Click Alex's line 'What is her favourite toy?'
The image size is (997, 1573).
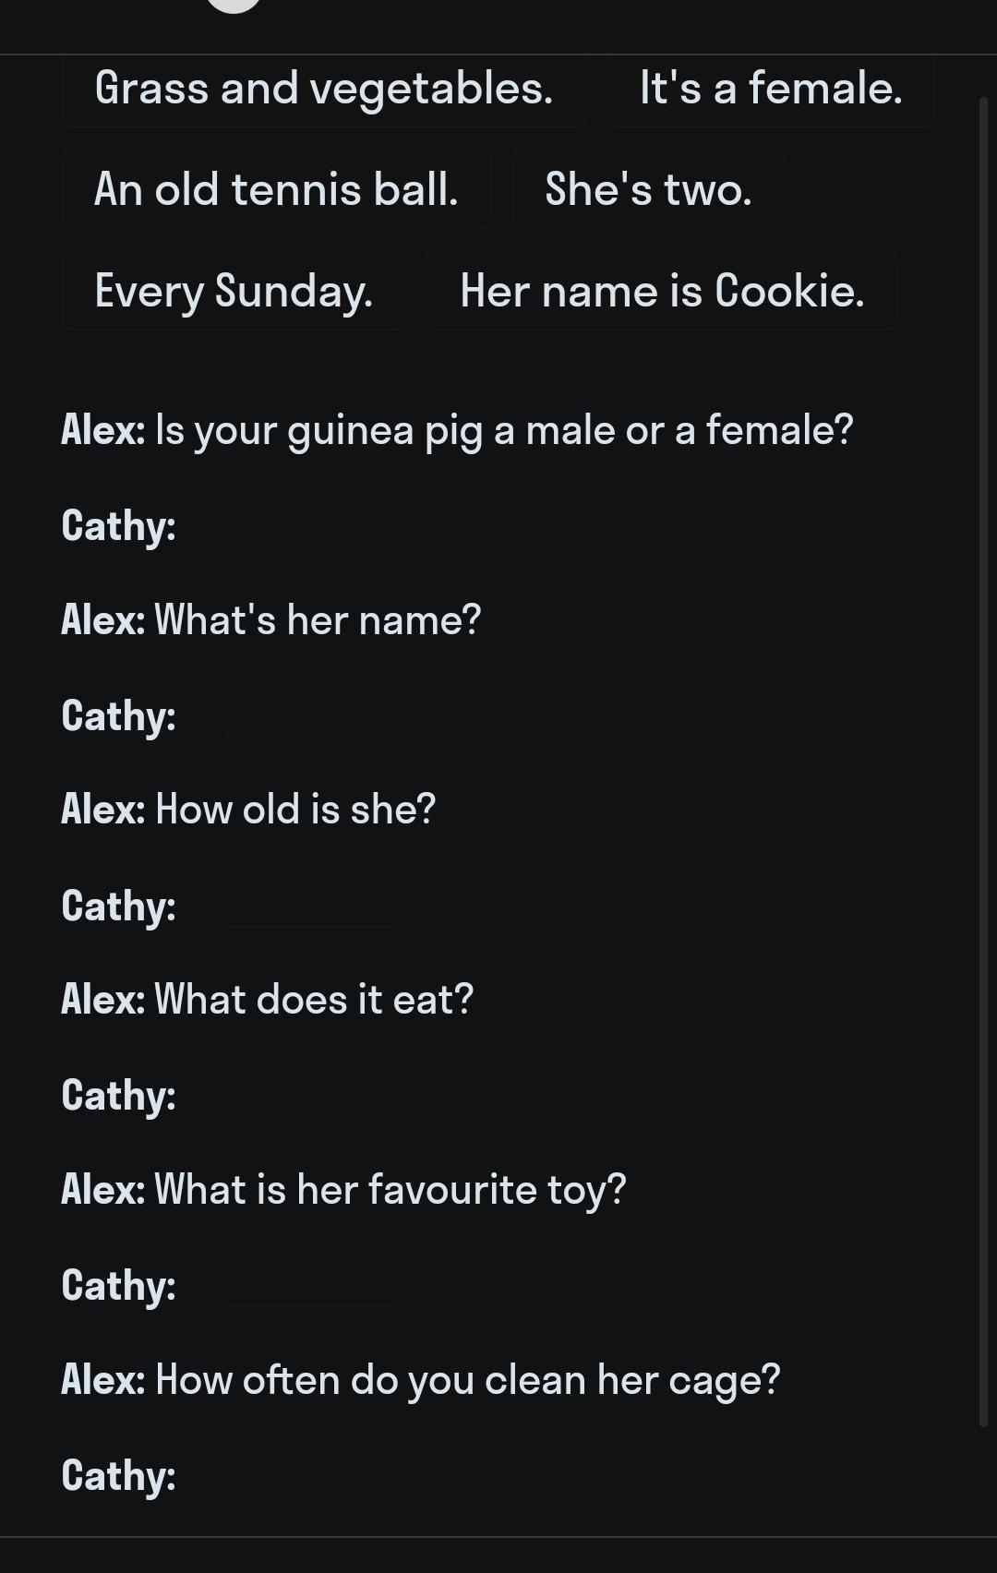click(x=343, y=1190)
